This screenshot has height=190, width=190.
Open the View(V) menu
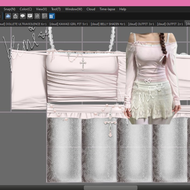[x=42, y=9]
